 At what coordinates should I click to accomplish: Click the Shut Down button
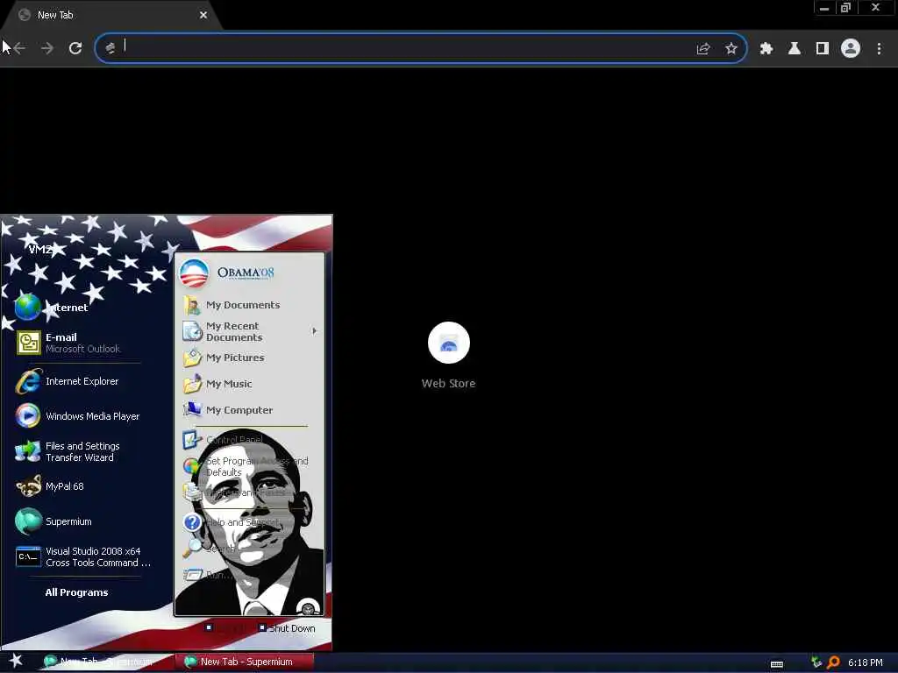pyautogui.click(x=287, y=628)
